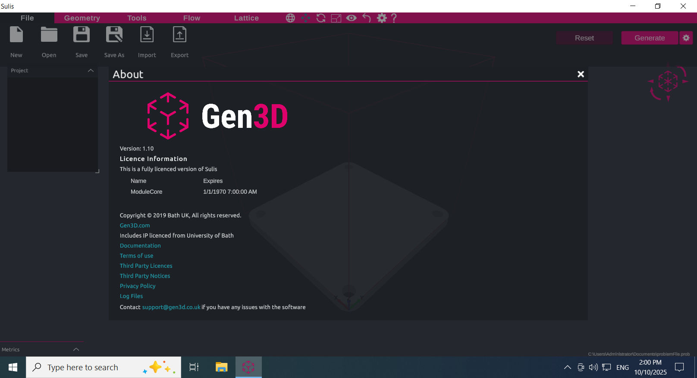The width and height of the screenshot is (697, 378).
Task: Click the Gen3D logo in About
Action: tap(217, 116)
